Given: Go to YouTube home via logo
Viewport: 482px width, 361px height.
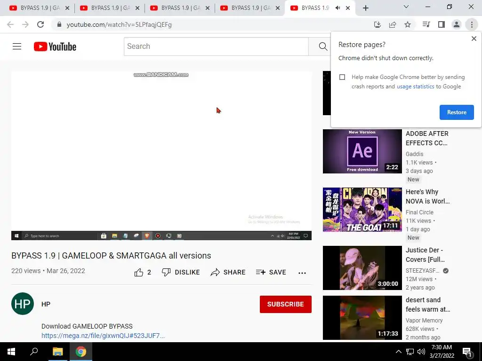Looking at the screenshot, I should click(55, 47).
